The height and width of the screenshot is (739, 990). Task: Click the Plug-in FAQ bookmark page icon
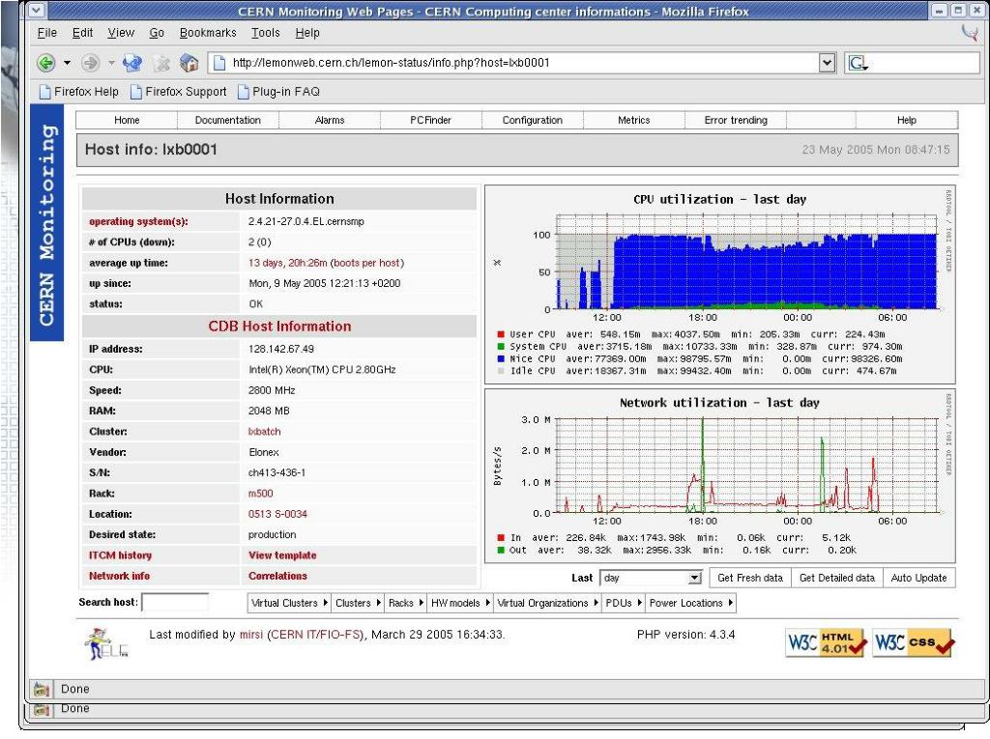[243, 92]
